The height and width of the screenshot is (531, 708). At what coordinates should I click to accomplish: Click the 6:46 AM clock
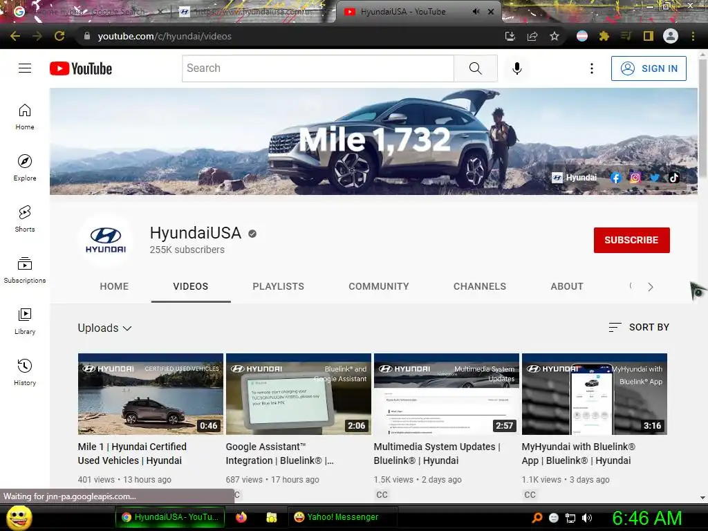click(x=646, y=518)
